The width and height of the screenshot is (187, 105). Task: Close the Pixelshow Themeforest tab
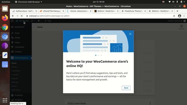[145, 11]
